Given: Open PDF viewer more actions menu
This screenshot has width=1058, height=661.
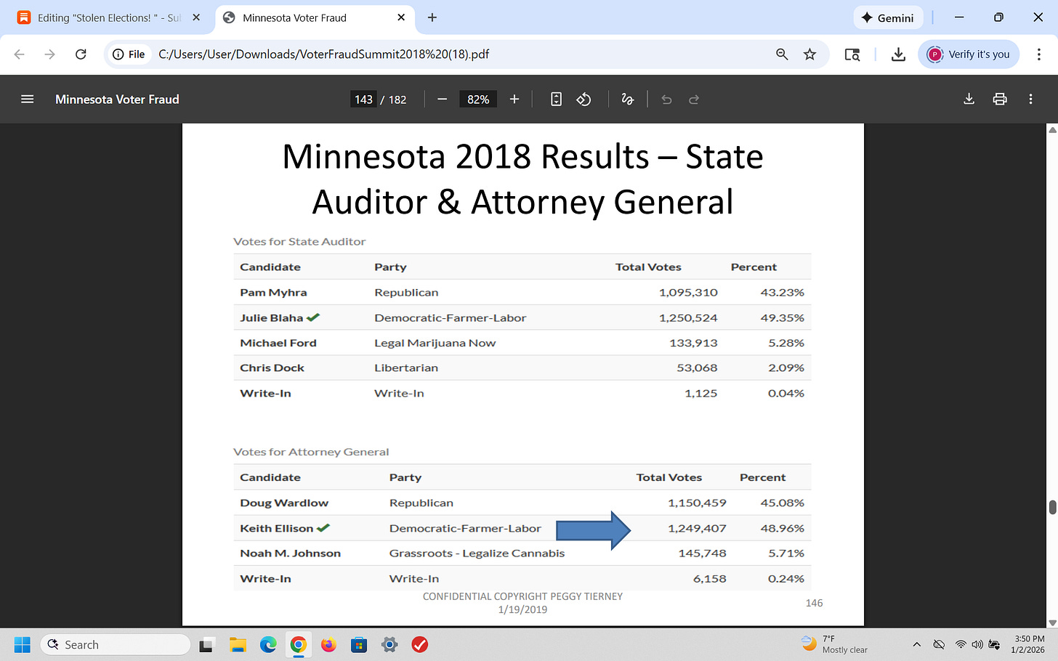Looking at the screenshot, I should (1030, 100).
